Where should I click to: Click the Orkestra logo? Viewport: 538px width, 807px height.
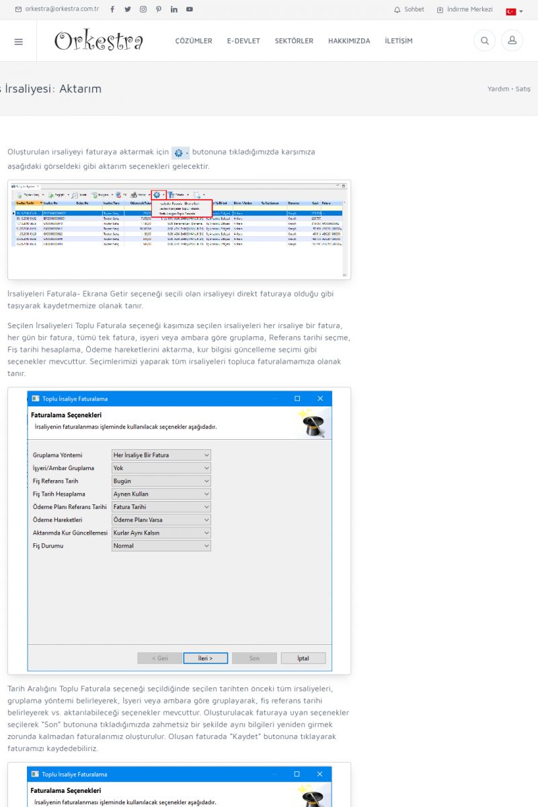click(99, 41)
